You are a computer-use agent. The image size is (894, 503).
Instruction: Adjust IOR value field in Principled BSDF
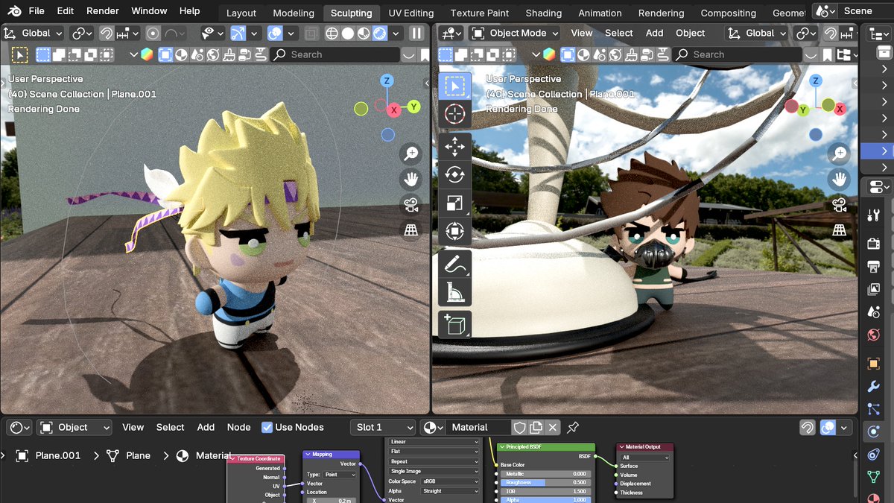click(546, 491)
